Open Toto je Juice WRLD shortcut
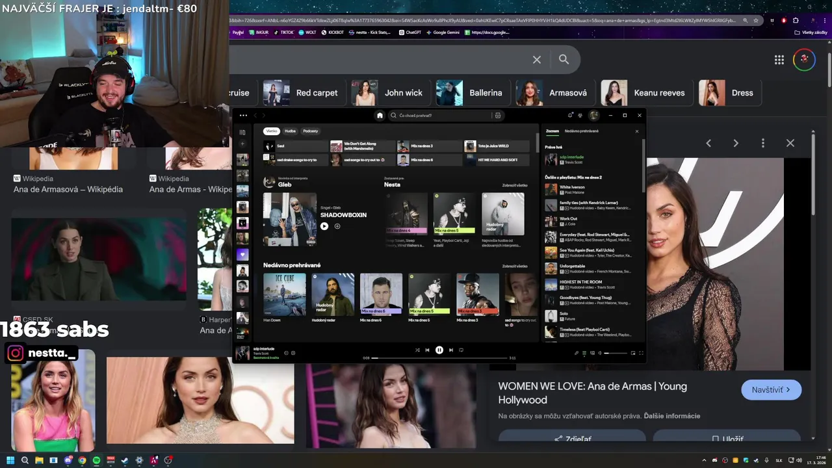 tap(497, 146)
